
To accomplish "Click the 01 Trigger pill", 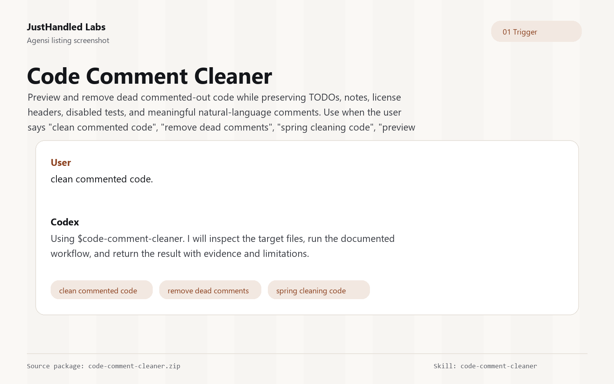I will coord(536,31).
